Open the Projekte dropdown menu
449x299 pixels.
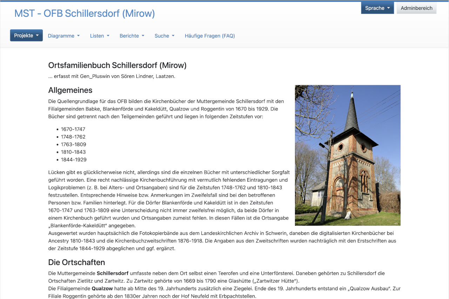(26, 35)
